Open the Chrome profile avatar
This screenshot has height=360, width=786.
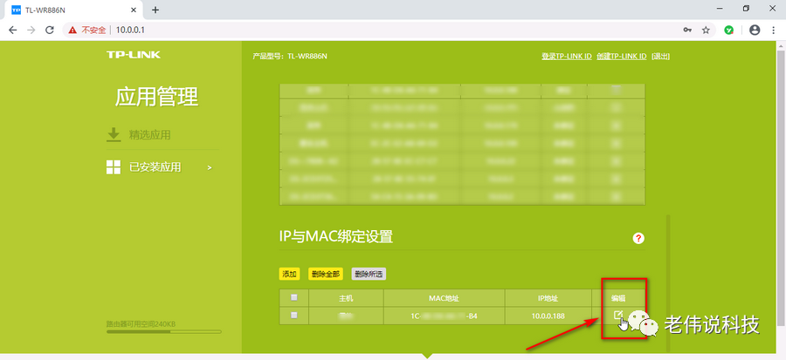[755, 30]
